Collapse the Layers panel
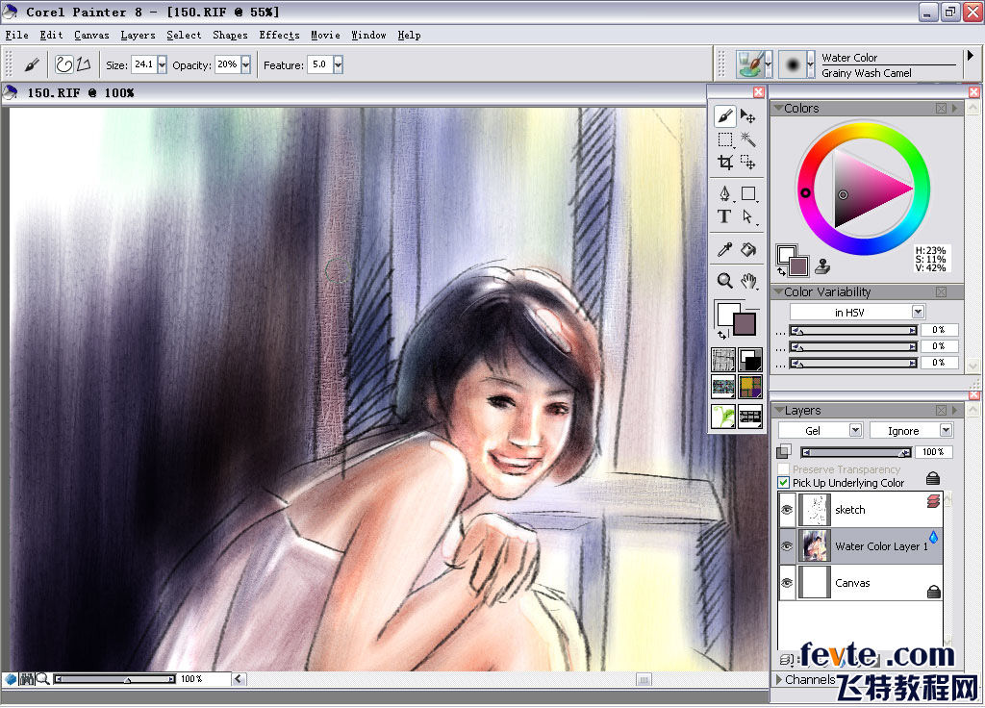This screenshot has height=708, width=985. [779, 410]
